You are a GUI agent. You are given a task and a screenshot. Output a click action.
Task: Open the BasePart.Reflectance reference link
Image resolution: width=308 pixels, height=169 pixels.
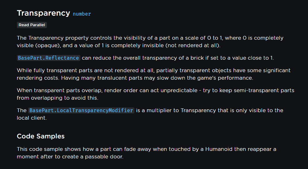pos(48,58)
